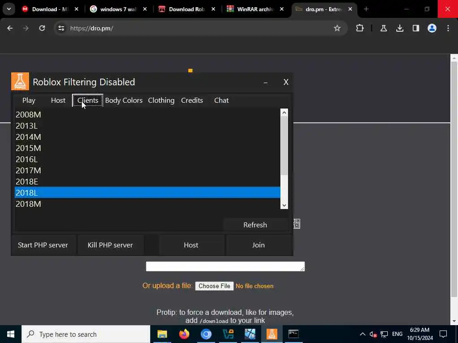The height and width of the screenshot is (343, 458).
Task: Open a new Chrome tab
Action: [x=366, y=9]
